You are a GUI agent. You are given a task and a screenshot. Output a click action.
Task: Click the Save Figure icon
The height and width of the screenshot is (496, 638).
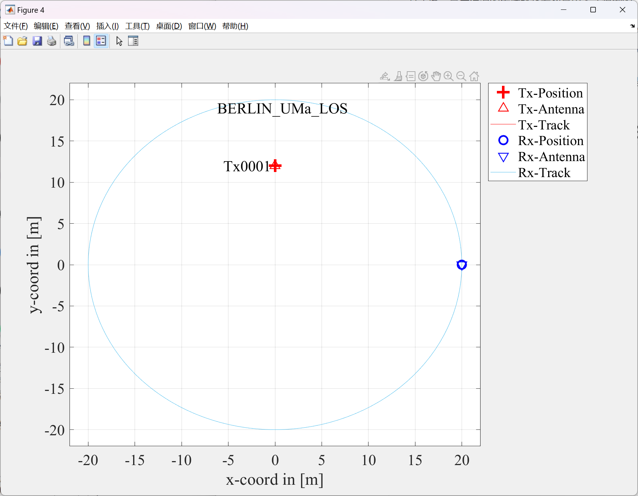coord(37,41)
